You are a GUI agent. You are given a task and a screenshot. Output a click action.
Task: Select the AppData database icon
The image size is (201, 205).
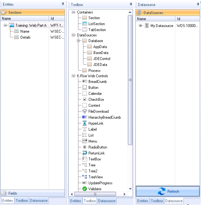point(89,46)
